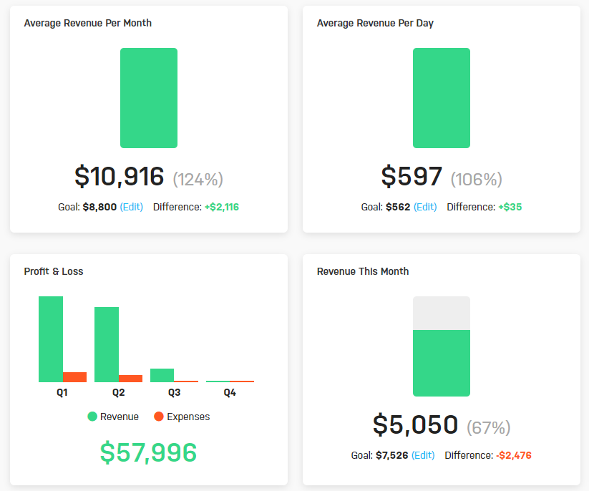Image resolution: width=589 pixels, height=491 pixels.
Task: Edit the Average Revenue Per Day goal
Action: click(425, 207)
